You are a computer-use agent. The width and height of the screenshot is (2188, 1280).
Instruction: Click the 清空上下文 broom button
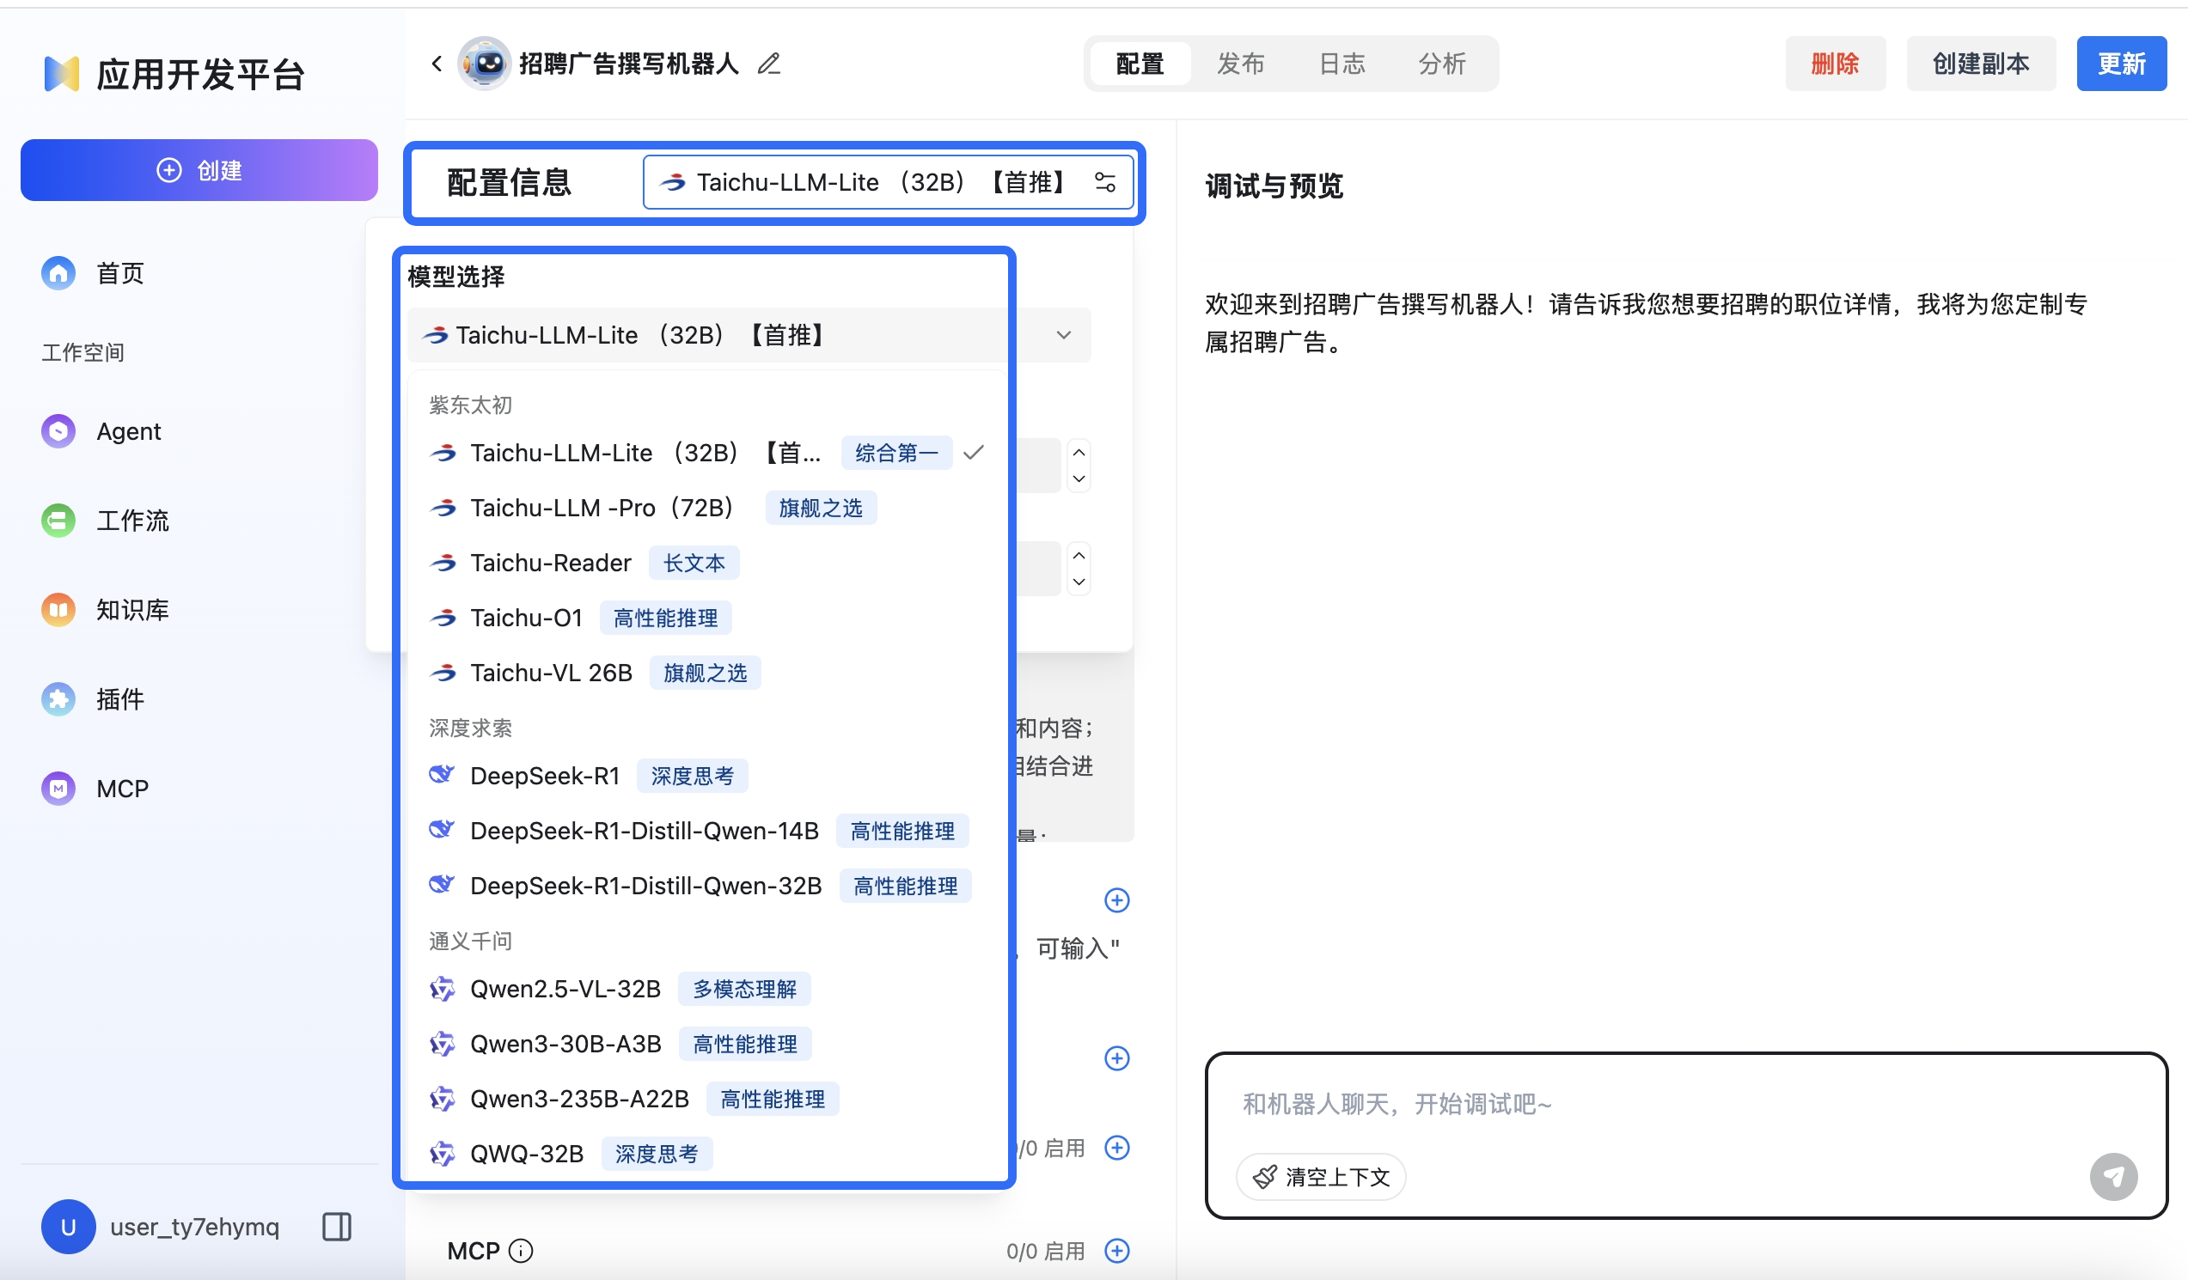pyautogui.click(x=1321, y=1177)
